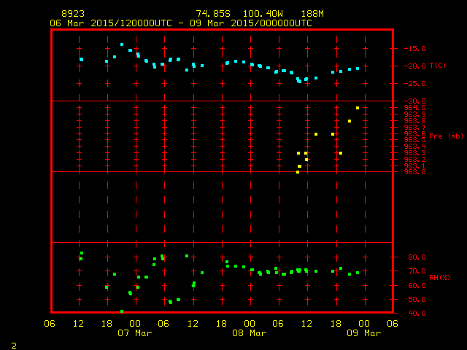This screenshot has width=467, height=350.
Task: Click the 09 Mar date label
Action: point(363,333)
